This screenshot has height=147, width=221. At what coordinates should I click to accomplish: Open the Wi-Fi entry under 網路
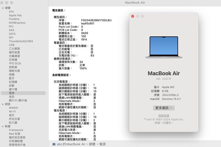[x=12, y=112]
